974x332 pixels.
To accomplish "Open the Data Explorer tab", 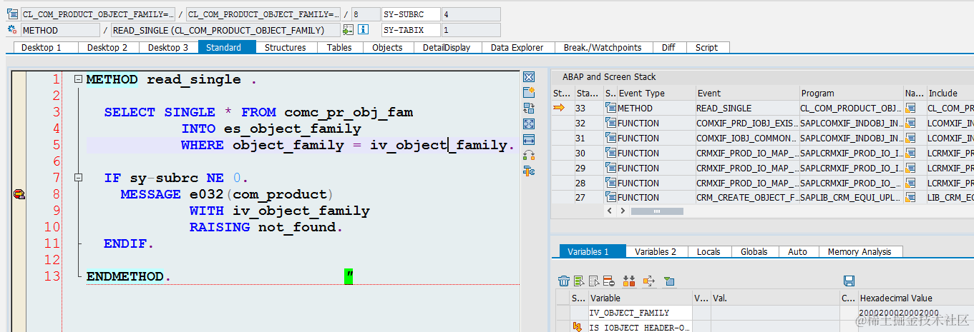I will 517,47.
